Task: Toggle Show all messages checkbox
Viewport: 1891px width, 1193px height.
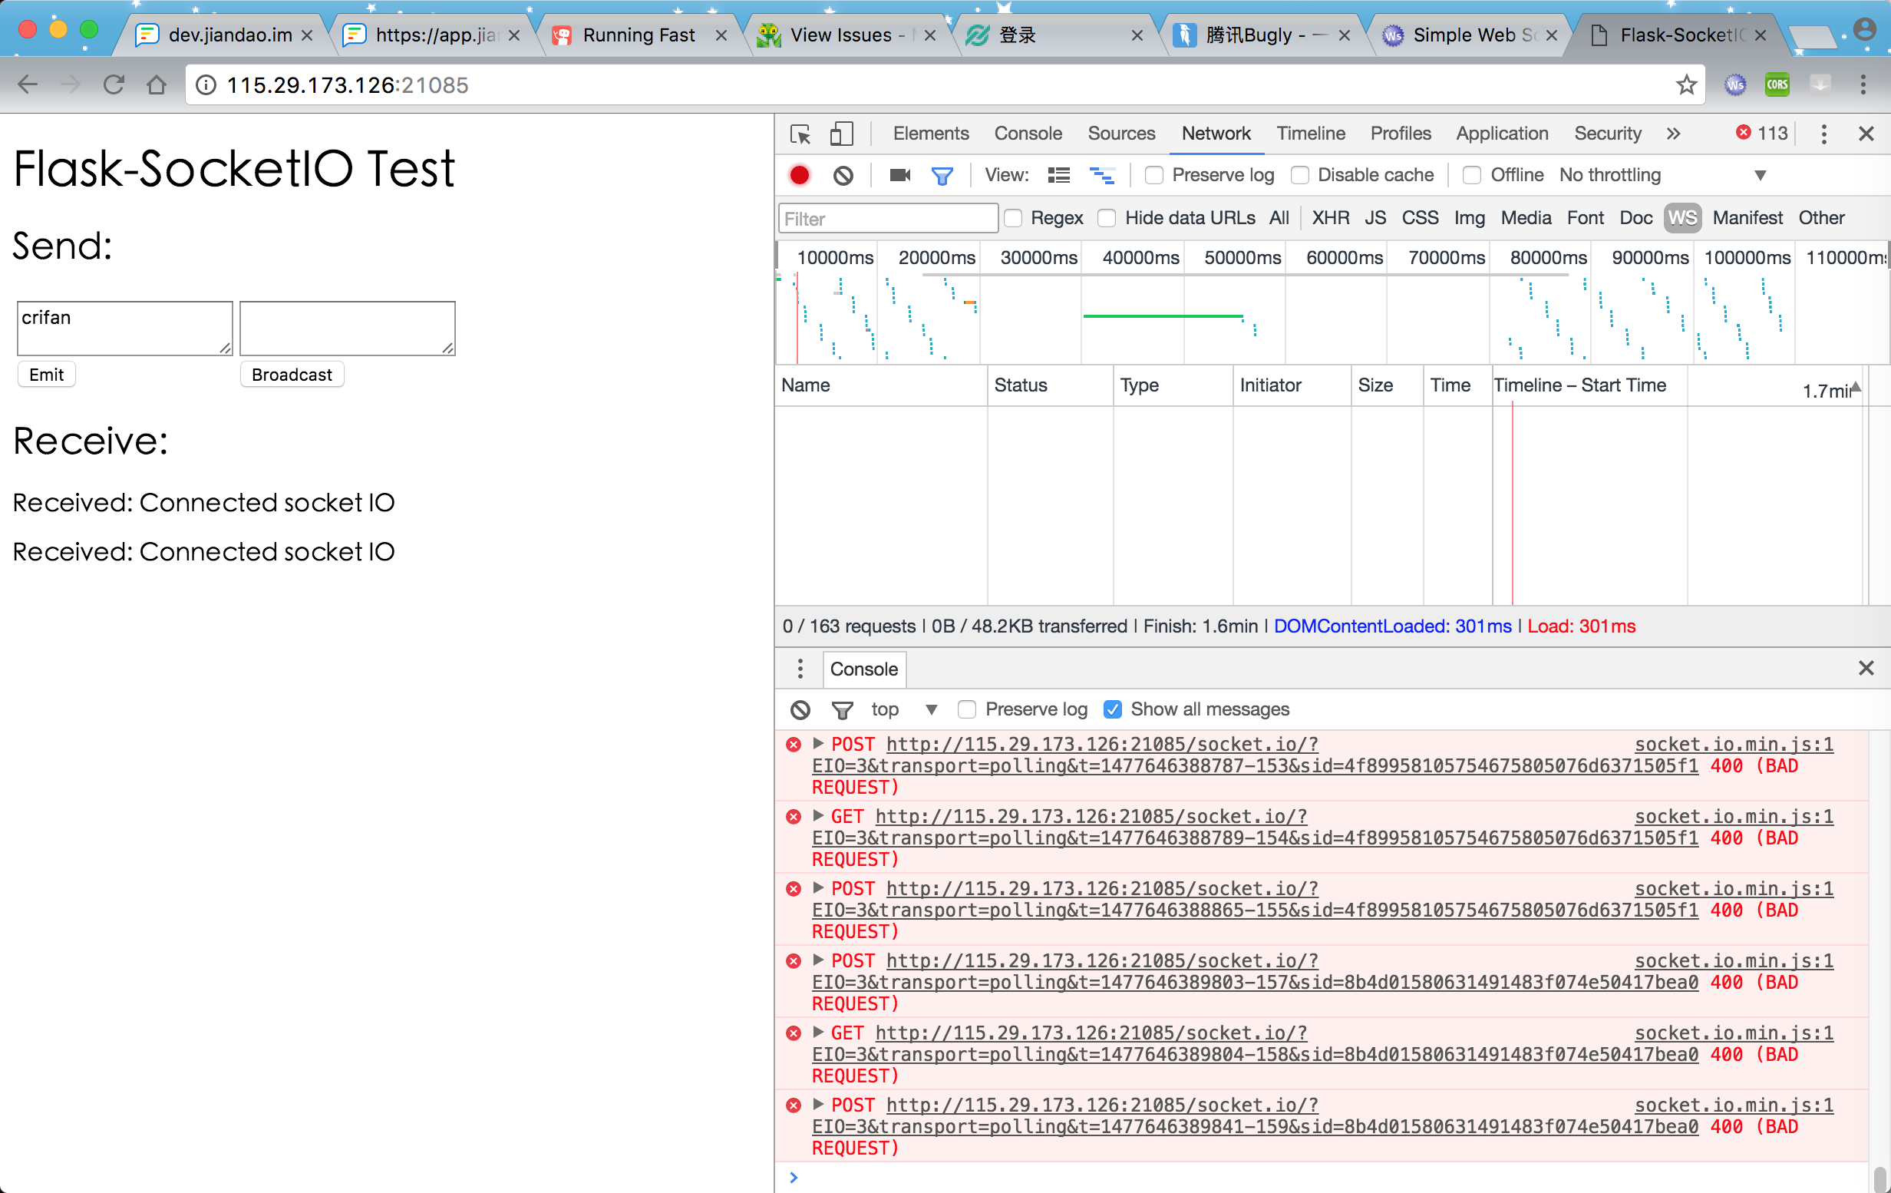Action: 1112,709
